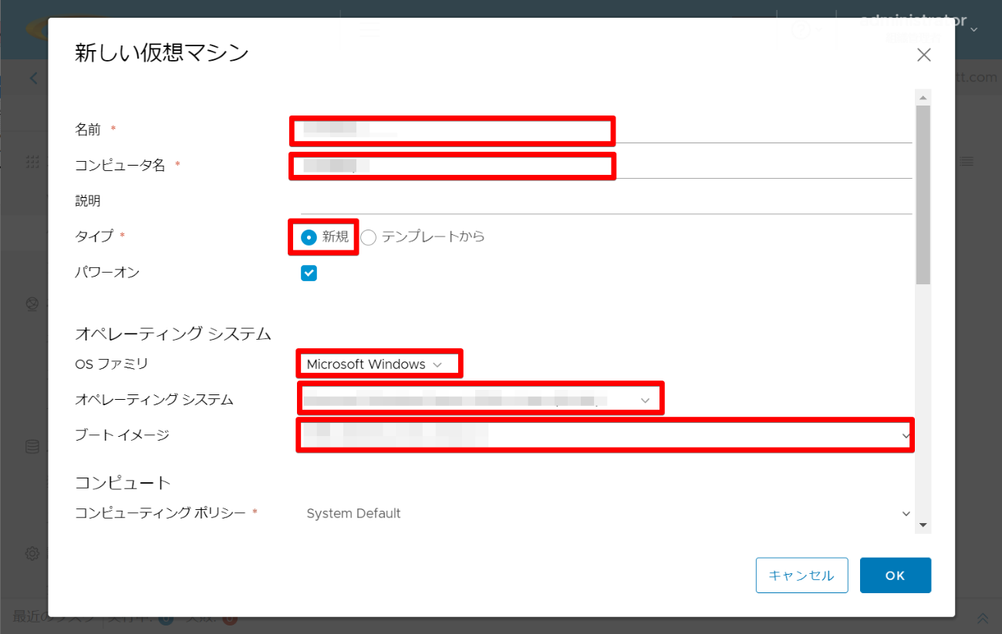
Task: Select the テンプレートから radio option
Action: click(369, 237)
